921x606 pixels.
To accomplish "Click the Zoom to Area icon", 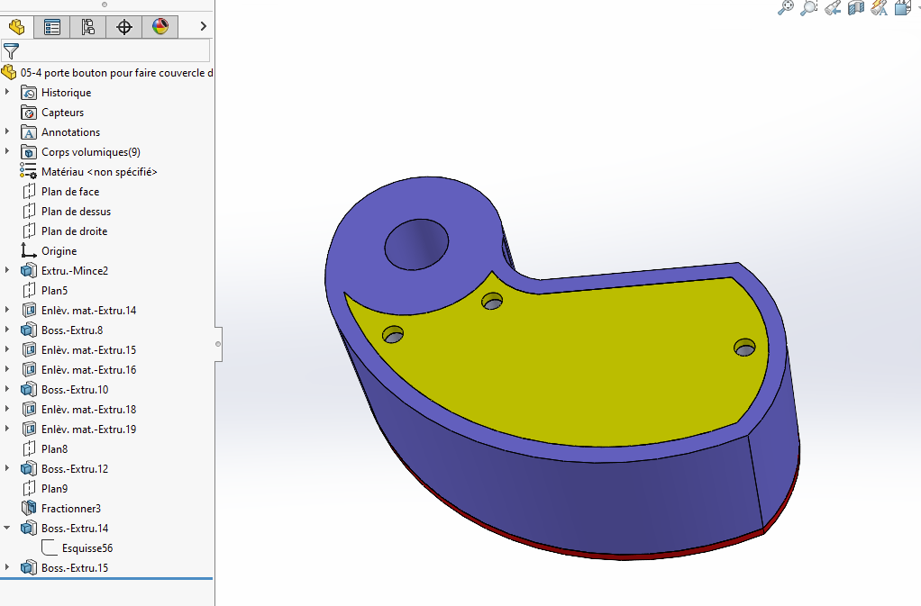I will coord(809,7).
